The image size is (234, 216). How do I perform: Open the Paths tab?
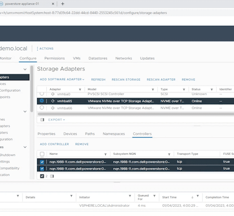click(90, 134)
